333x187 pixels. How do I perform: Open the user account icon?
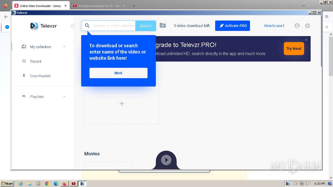[297, 26]
